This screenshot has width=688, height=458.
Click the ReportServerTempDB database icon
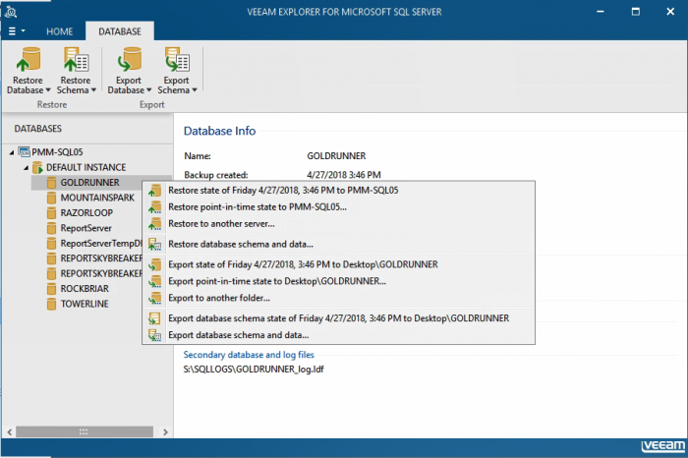tap(51, 243)
